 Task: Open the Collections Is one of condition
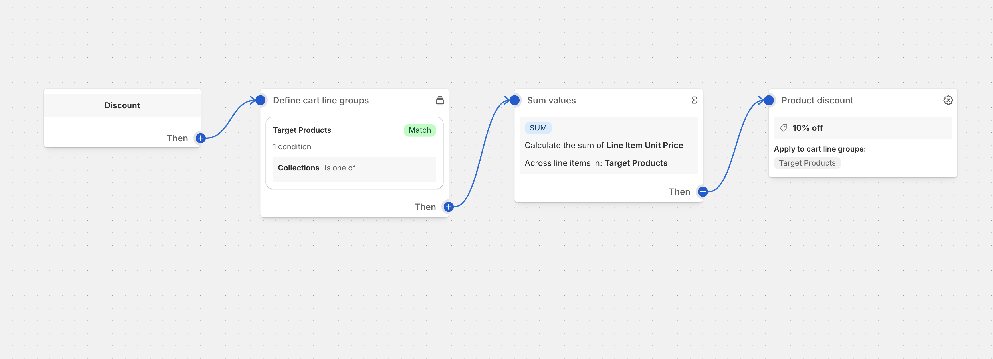pyautogui.click(x=354, y=168)
